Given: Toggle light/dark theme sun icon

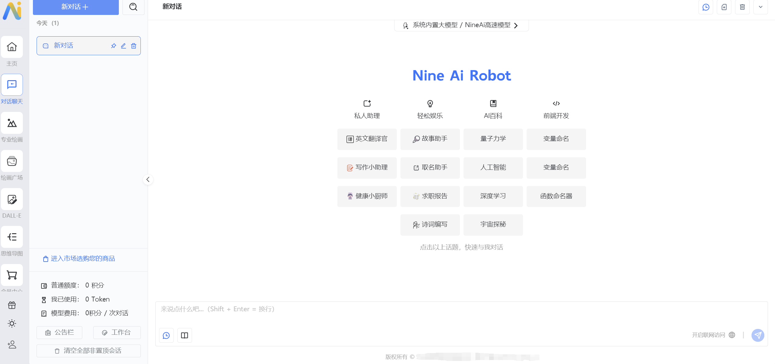Looking at the screenshot, I should tap(12, 323).
